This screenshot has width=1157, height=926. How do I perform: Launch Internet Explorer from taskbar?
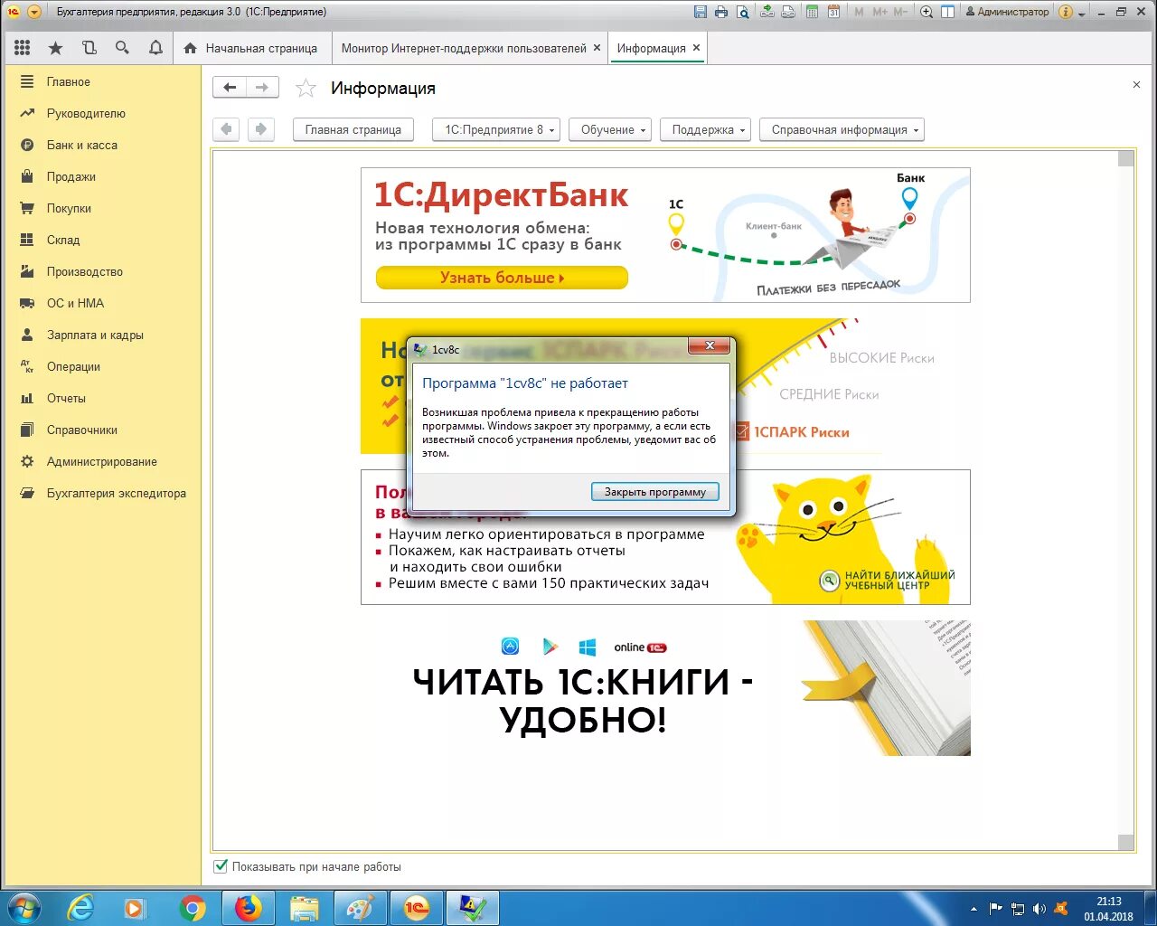[x=80, y=908]
